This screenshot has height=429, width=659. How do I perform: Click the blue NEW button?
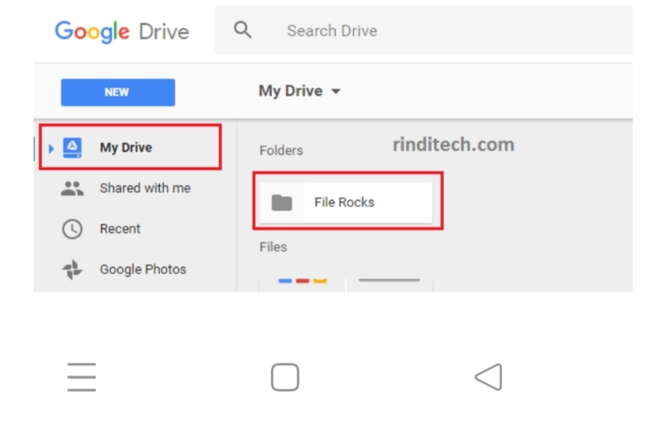[x=118, y=92]
